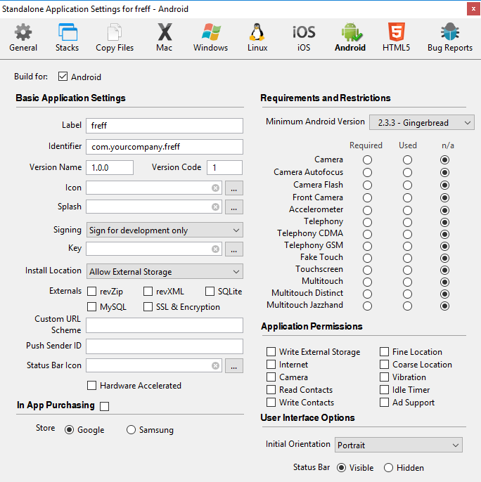
Task: Open the Signing dropdown list
Action: coord(165,230)
